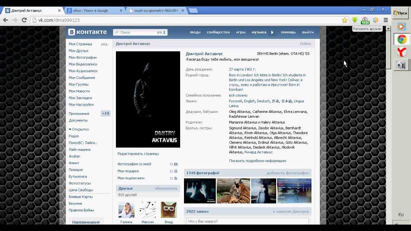Reload the vk.com page
This screenshot has height=231, width=411.
[24, 20]
